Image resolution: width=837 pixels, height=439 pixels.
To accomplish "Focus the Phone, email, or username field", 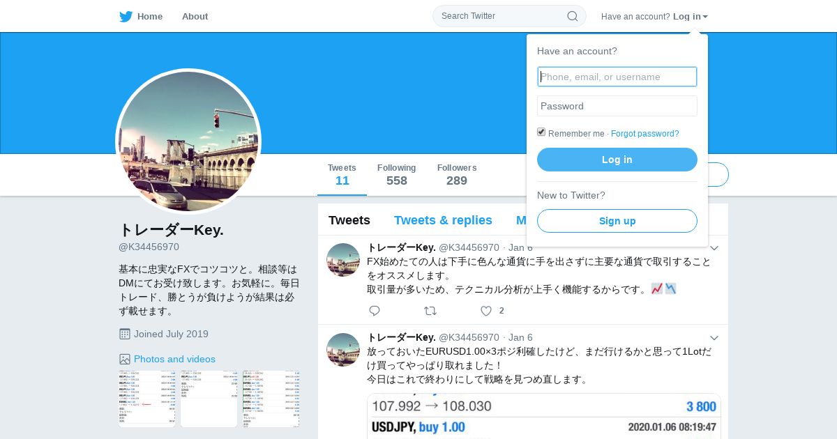I will pos(617,77).
